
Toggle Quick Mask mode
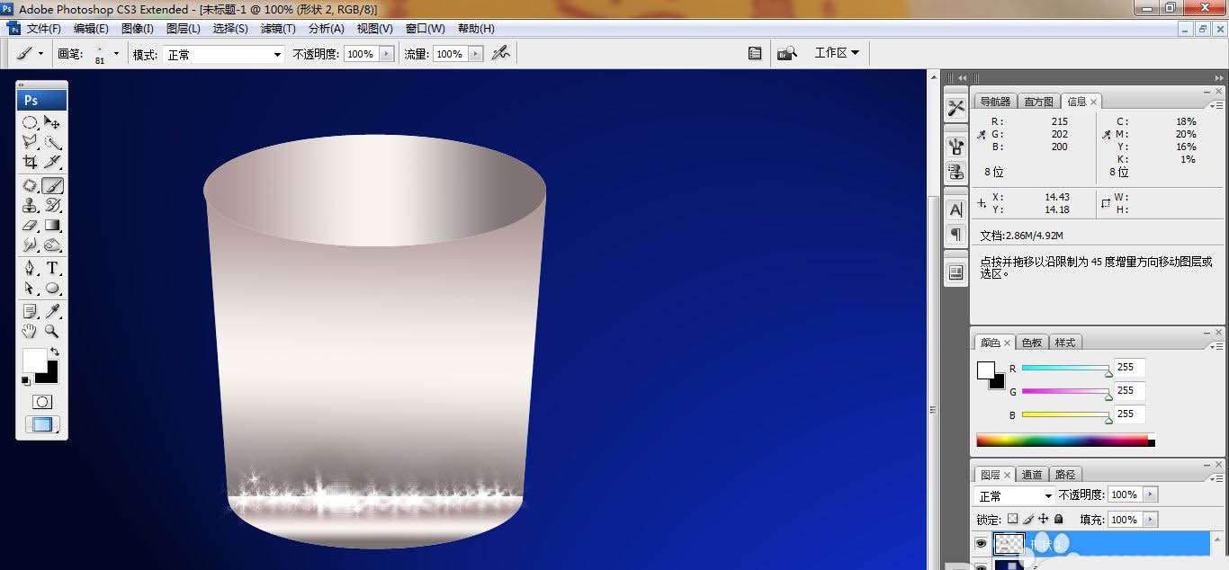(x=42, y=402)
